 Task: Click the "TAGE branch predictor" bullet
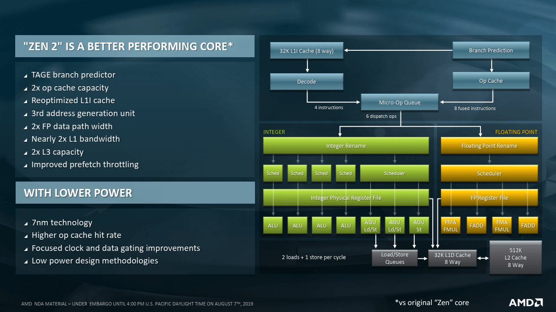73,75
